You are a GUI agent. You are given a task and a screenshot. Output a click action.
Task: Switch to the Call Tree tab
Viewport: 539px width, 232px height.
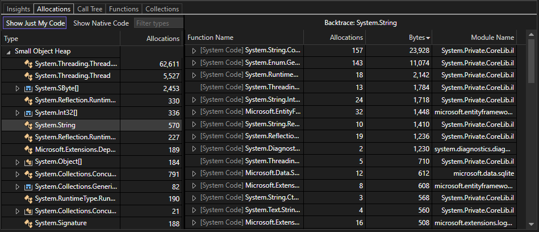coord(90,9)
